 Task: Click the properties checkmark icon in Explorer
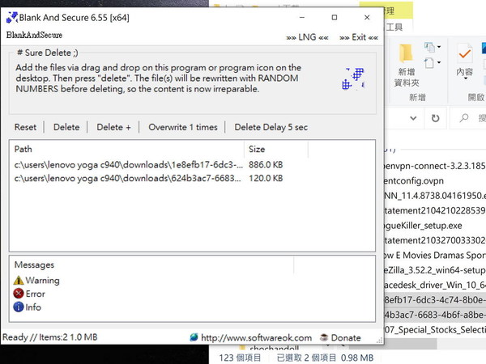coord(464,54)
